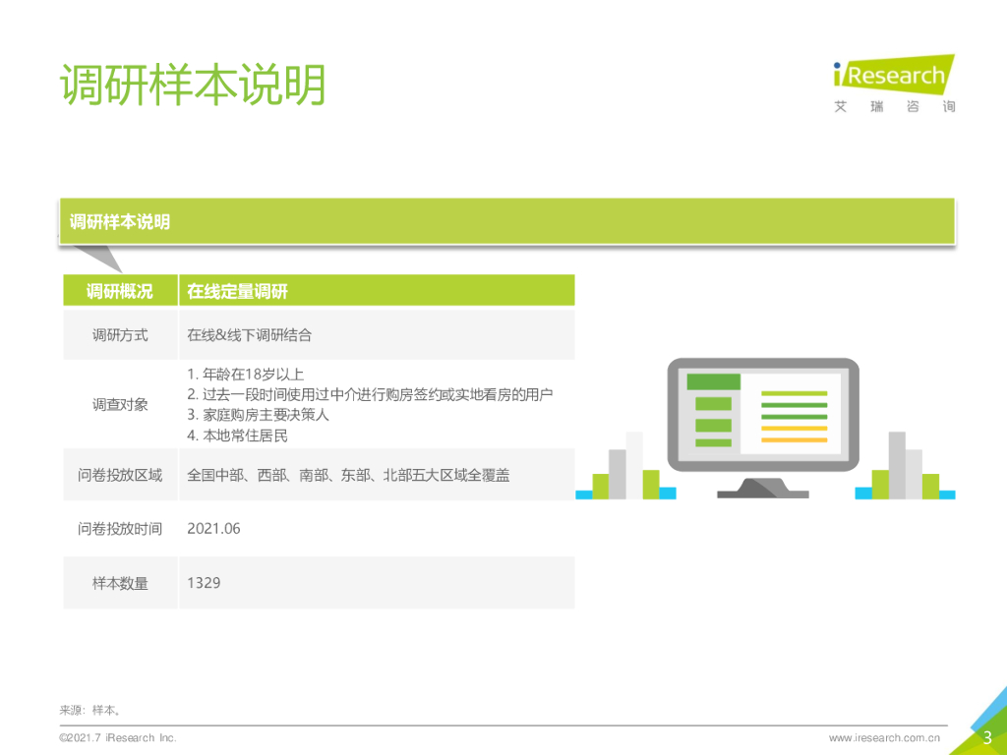Viewport: 1007px width, 755px height.
Task: Click the 在线定量调研 header cell
Action: (x=377, y=291)
